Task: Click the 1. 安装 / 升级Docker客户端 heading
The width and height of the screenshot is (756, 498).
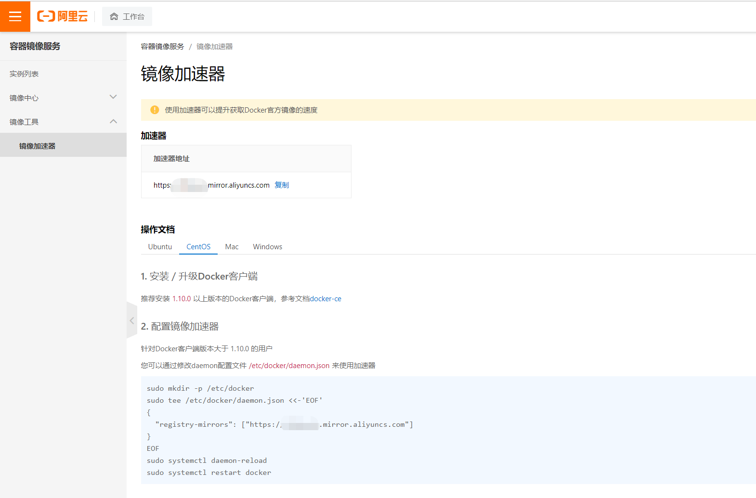Action: point(199,276)
